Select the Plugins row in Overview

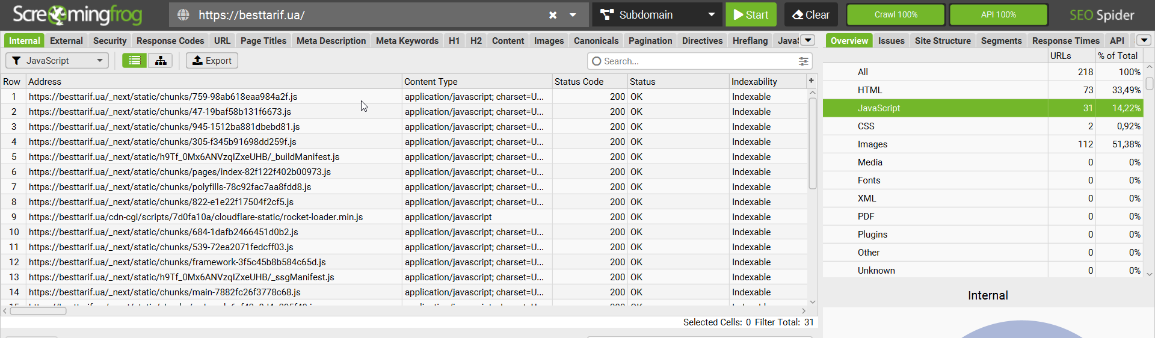[983, 235]
